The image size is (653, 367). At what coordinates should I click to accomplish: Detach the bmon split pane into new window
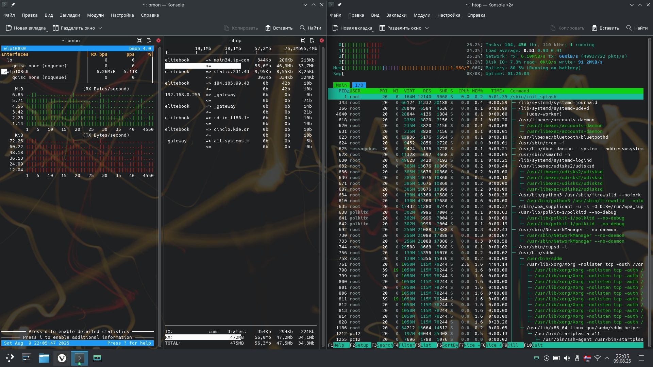[149, 40]
